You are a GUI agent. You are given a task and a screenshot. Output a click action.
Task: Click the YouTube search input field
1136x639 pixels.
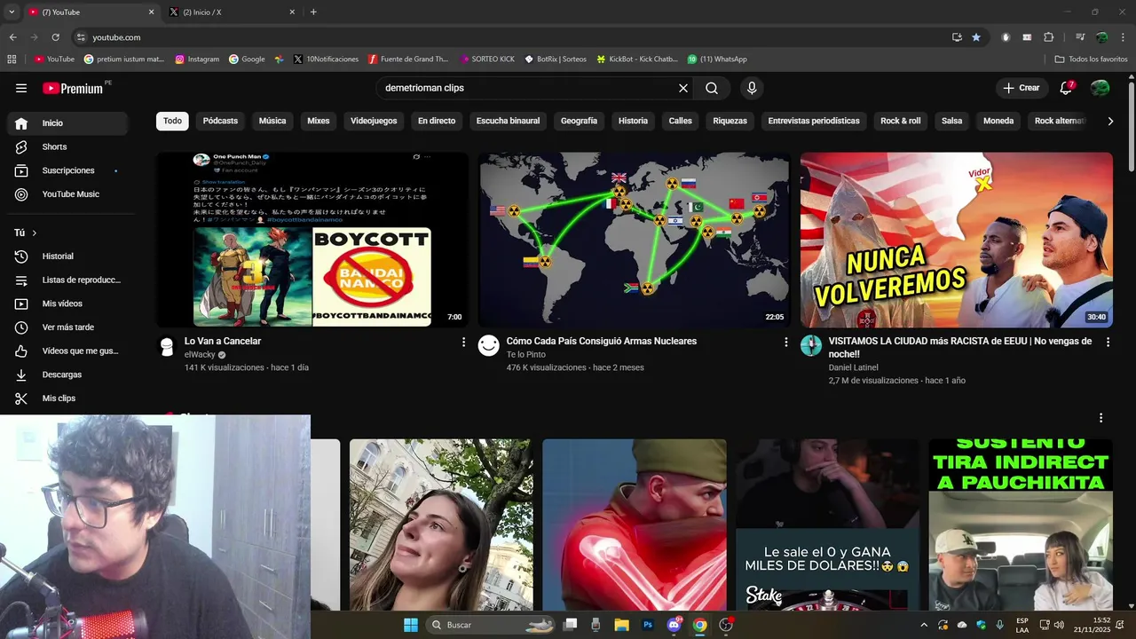524,88
